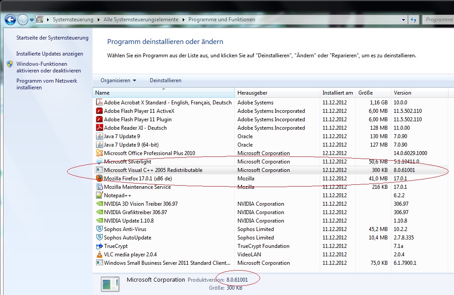Sort by the 'Name' column header
This screenshot has height=295, width=454.
pyautogui.click(x=164, y=93)
